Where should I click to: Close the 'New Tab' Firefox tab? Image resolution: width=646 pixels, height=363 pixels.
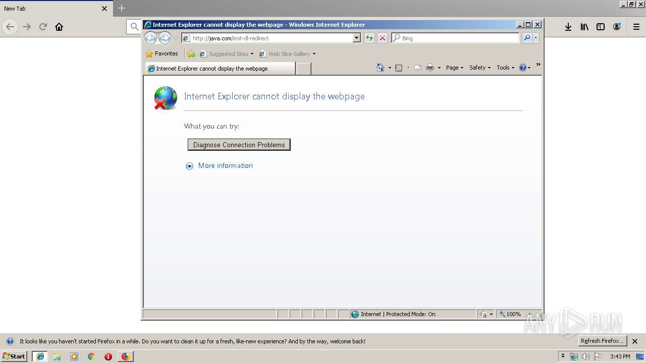click(104, 9)
